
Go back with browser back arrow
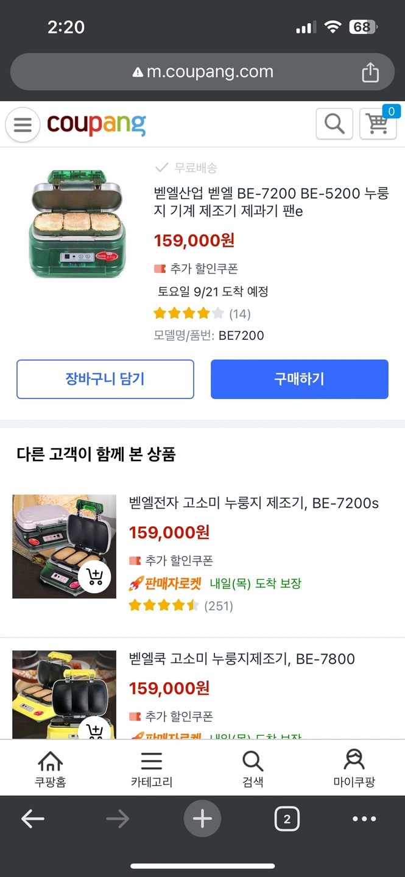coord(33,819)
